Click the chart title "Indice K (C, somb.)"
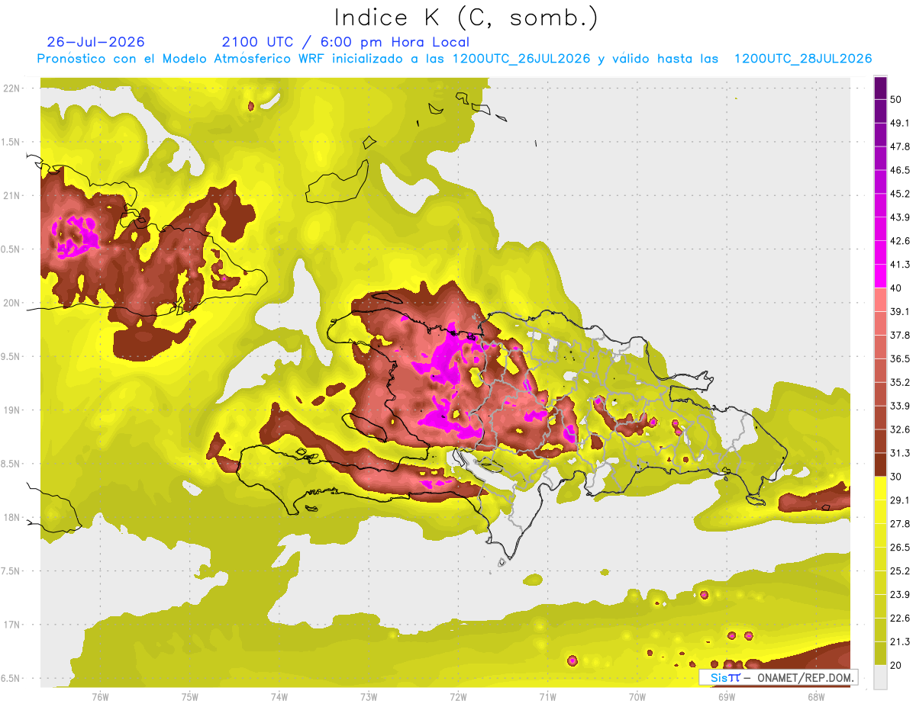Screen dimensions: 916x707 pyautogui.click(x=466, y=17)
